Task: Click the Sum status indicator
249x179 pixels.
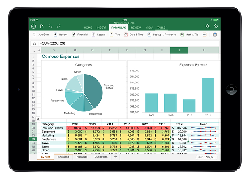Action: (207, 157)
